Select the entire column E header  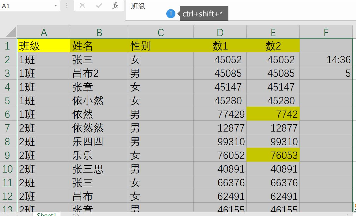click(273, 31)
